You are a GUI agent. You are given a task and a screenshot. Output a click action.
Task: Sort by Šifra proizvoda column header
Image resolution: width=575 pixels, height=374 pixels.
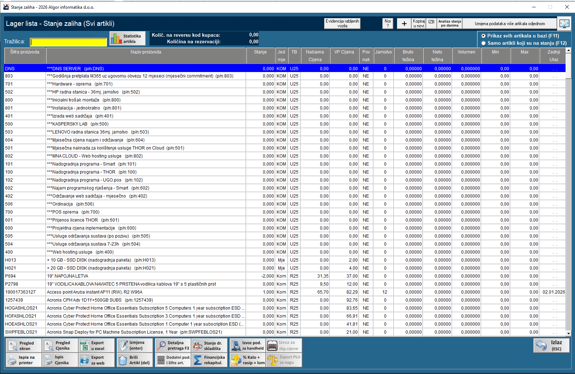point(25,56)
